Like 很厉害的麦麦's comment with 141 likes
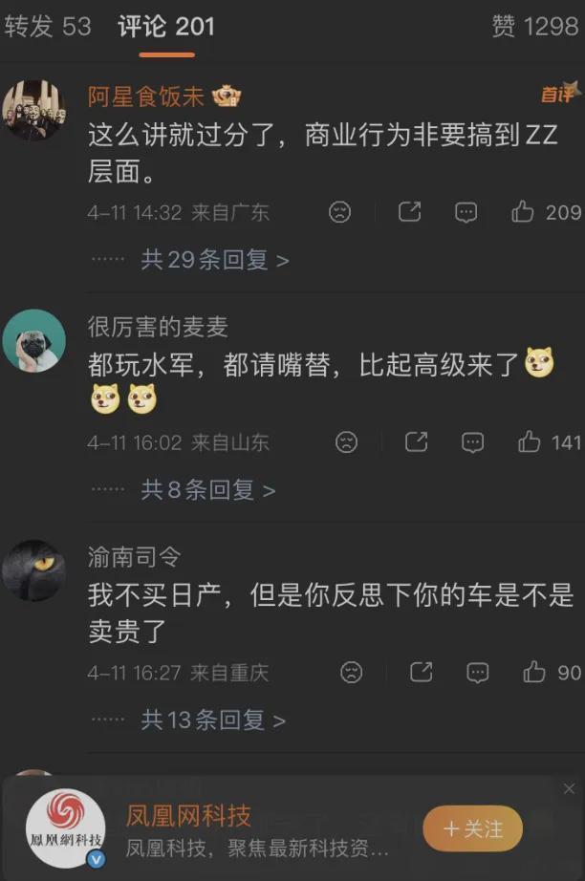Viewport: 585px width, 881px height. pyautogui.click(x=529, y=442)
